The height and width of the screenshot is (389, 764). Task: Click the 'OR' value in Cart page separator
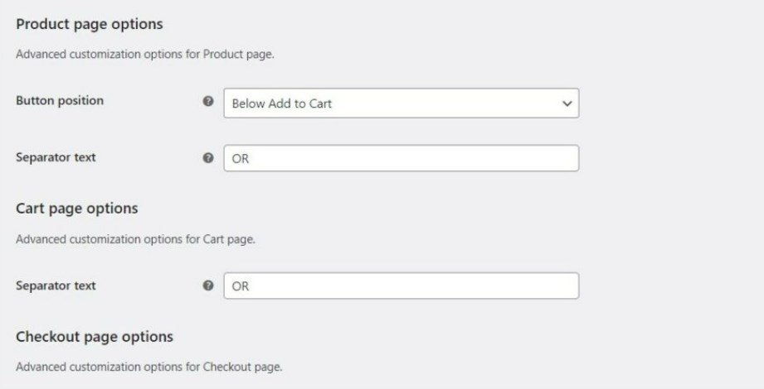pyautogui.click(x=241, y=286)
